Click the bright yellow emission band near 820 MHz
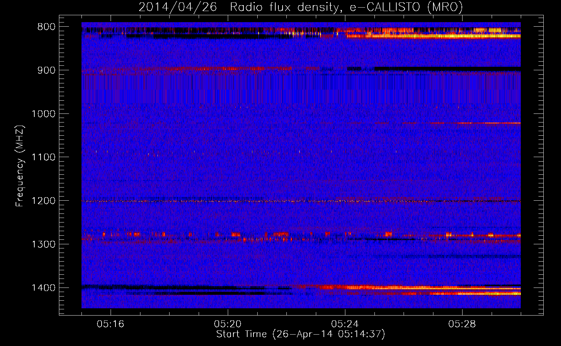The image size is (561, 346). 433,36
